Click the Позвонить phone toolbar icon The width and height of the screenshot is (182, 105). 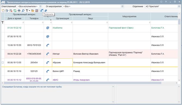click(x=42, y=11)
